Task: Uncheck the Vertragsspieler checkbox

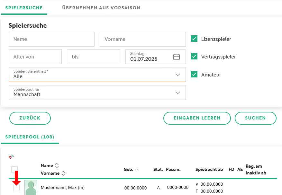Action: [194, 56]
